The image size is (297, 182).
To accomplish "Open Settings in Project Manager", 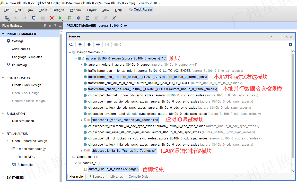I will [x=18, y=41].
